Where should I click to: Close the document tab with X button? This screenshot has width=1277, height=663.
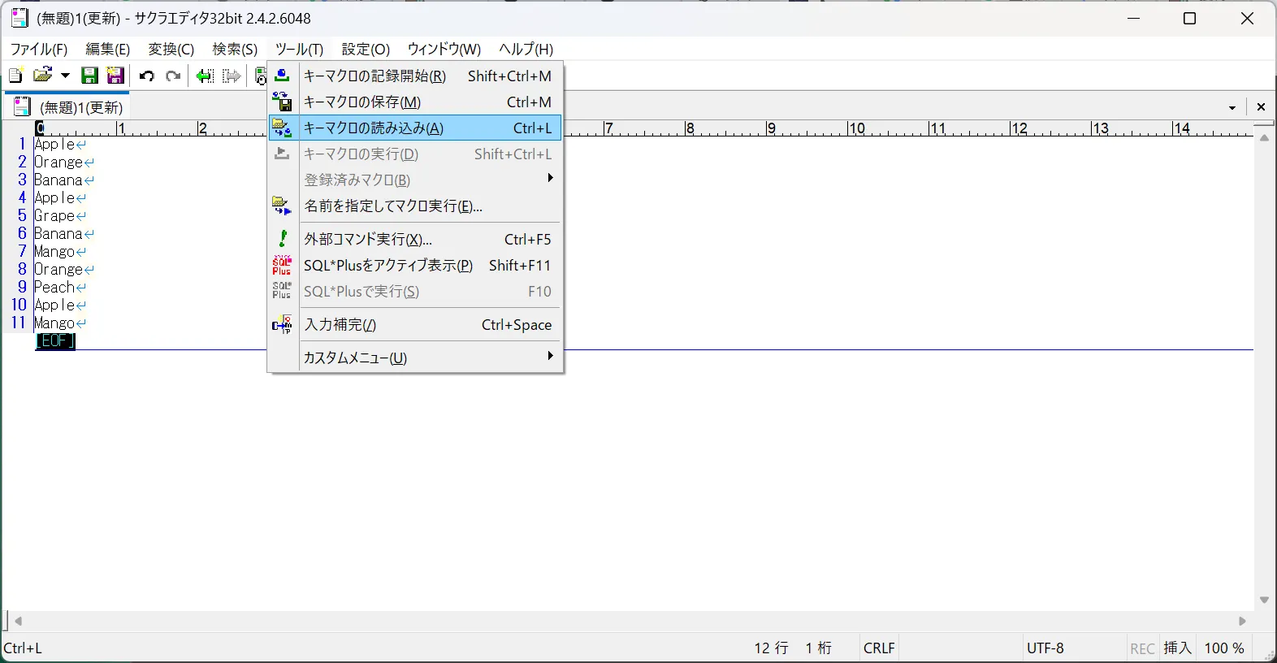click(1261, 107)
